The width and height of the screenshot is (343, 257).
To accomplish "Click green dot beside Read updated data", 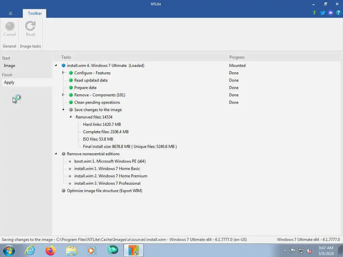I will click(x=71, y=80).
